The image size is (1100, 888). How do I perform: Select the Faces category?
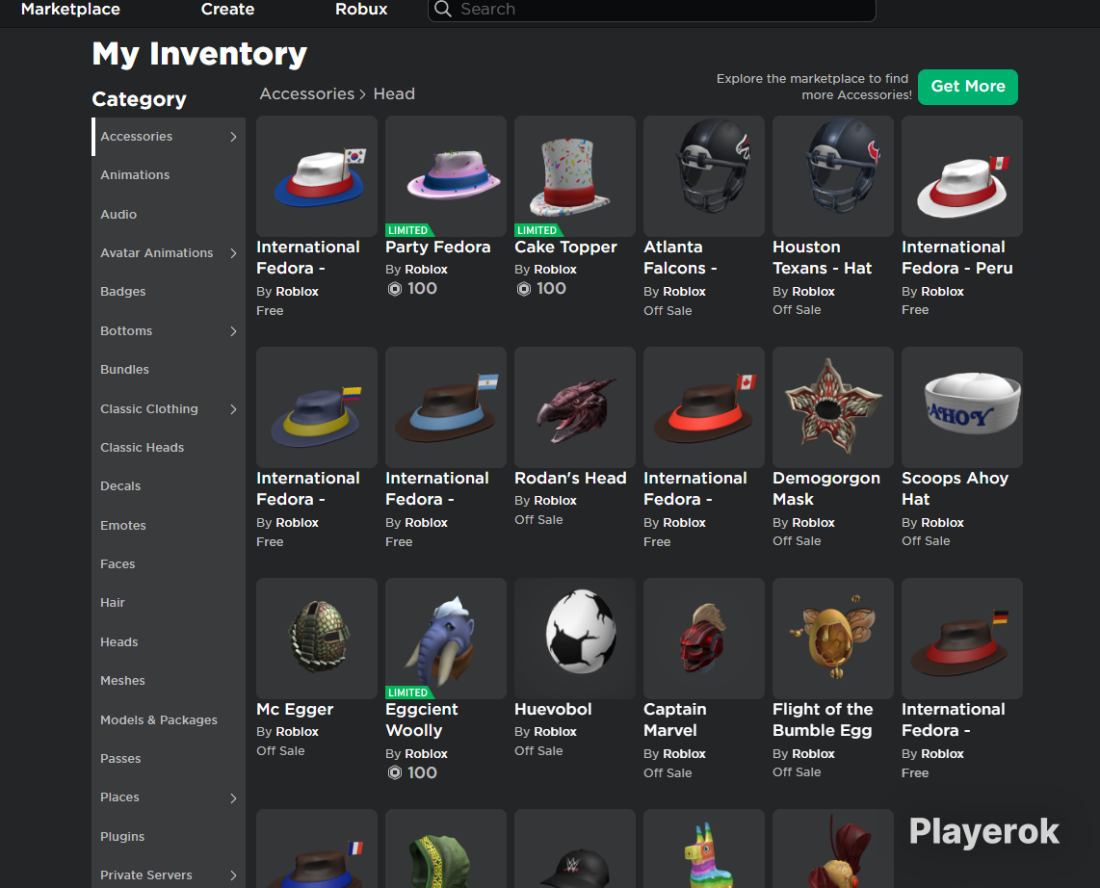point(118,564)
